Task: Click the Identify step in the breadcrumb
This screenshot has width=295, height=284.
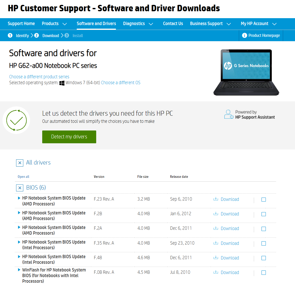Action: click(23, 36)
